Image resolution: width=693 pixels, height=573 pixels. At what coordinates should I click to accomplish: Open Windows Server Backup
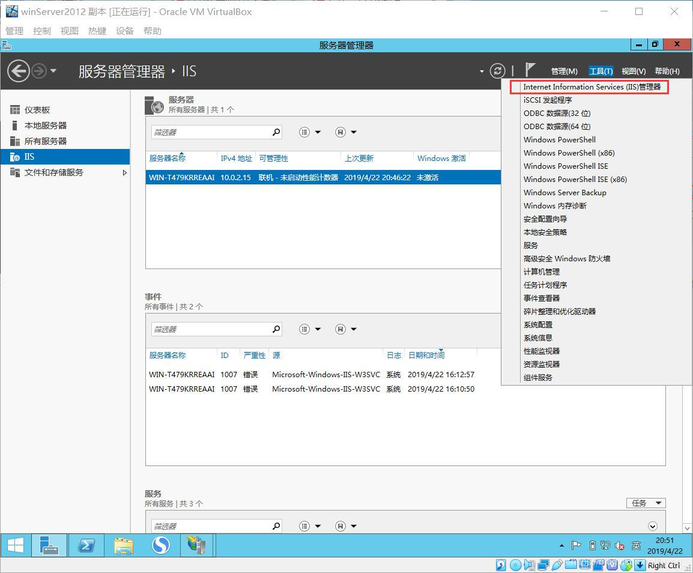[565, 193]
